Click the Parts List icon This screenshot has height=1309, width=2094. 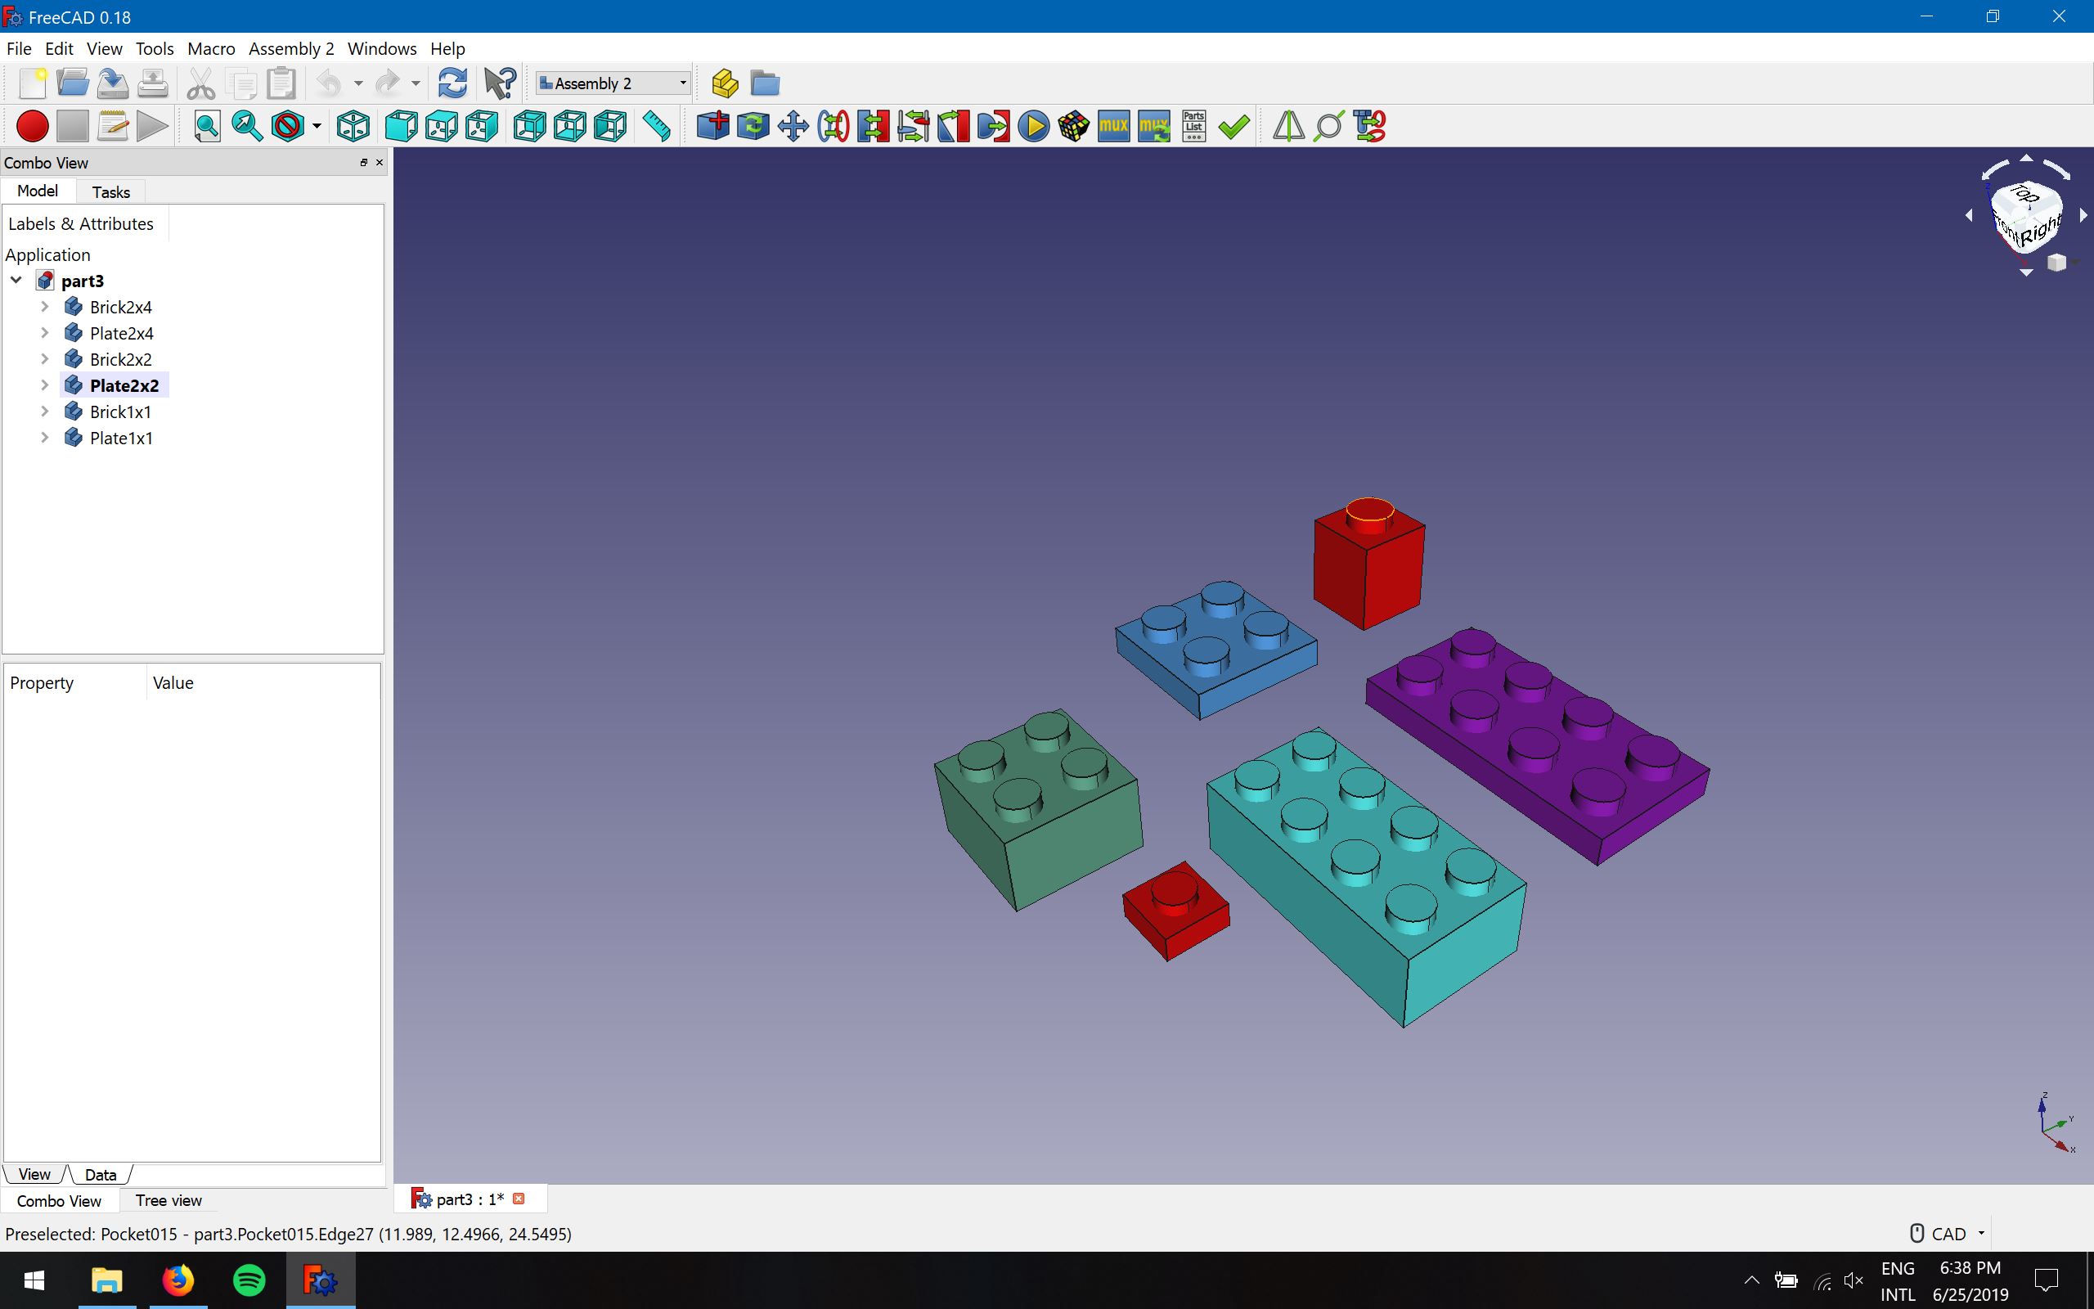pos(1193,126)
